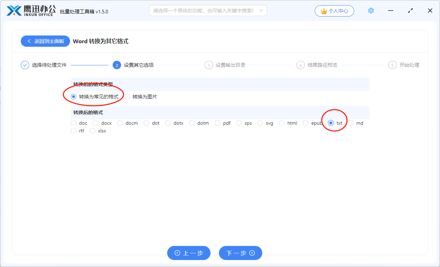Click the step 3 circle for 设置输出目录
This screenshot has width=440, height=267.
coord(208,65)
